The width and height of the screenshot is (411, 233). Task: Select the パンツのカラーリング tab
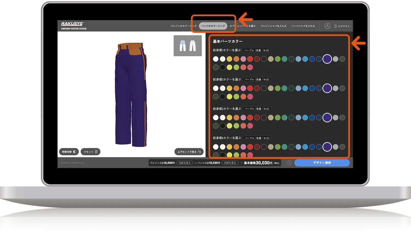click(x=213, y=26)
